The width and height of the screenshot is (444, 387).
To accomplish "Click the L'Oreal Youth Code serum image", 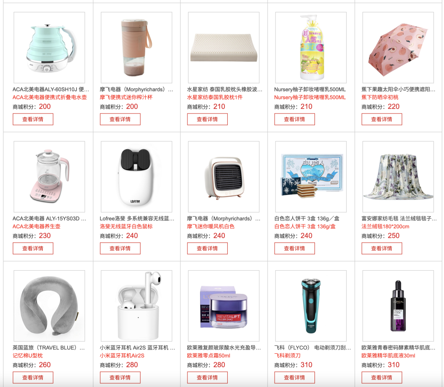I will (x=398, y=306).
